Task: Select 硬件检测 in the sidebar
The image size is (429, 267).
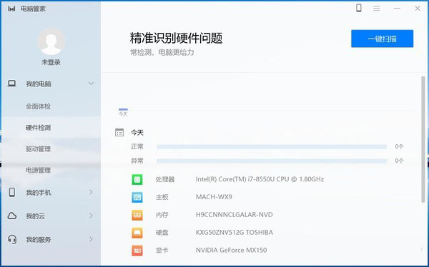Action: (38, 128)
